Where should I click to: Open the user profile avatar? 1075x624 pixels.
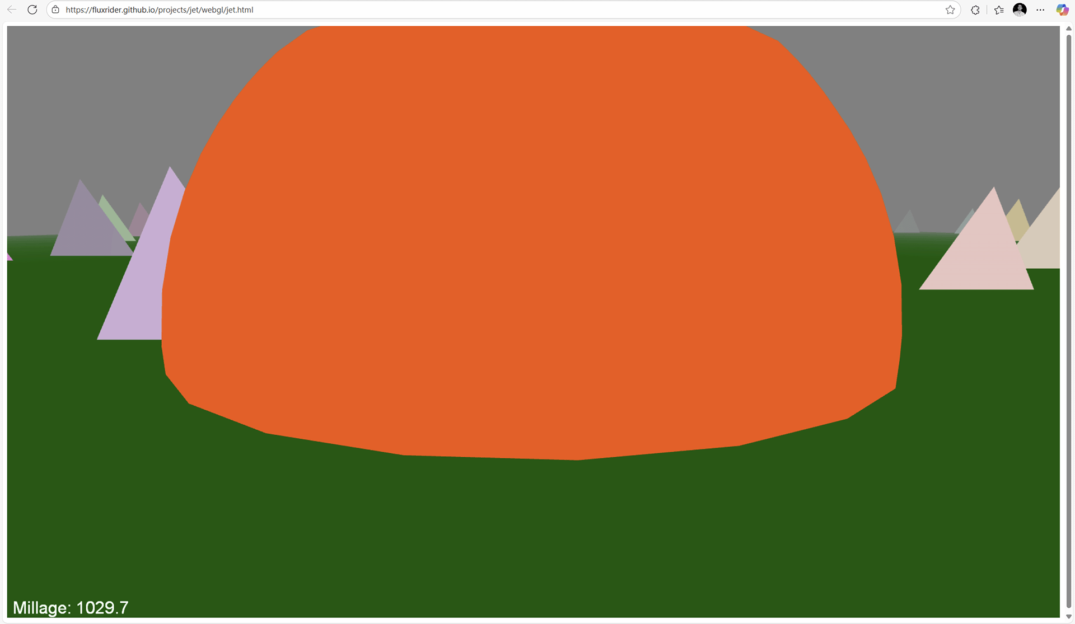click(x=1020, y=10)
